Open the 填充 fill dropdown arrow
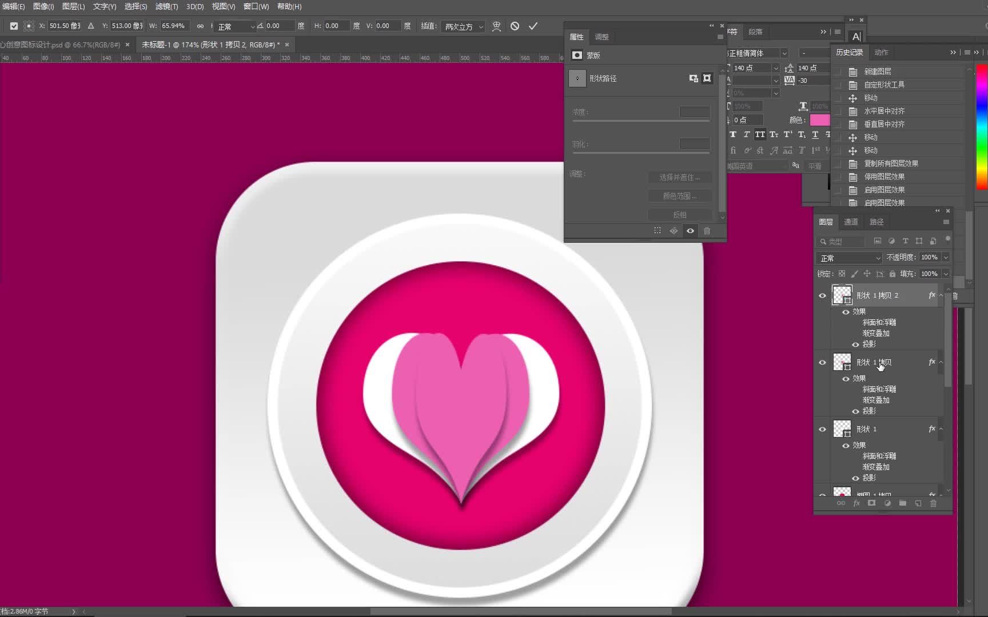The image size is (988, 617). click(x=945, y=274)
